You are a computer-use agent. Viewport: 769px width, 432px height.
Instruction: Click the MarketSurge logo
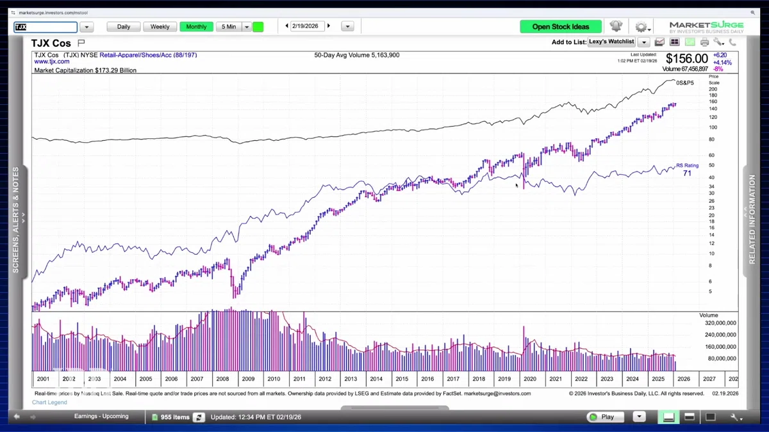click(x=706, y=27)
